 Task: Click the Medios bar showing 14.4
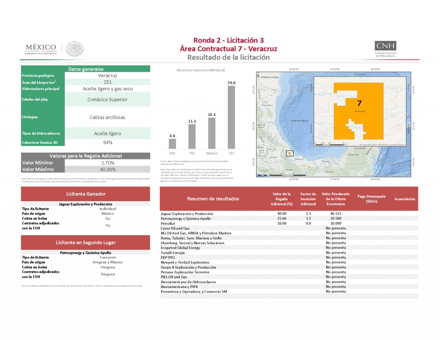click(211, 132)
